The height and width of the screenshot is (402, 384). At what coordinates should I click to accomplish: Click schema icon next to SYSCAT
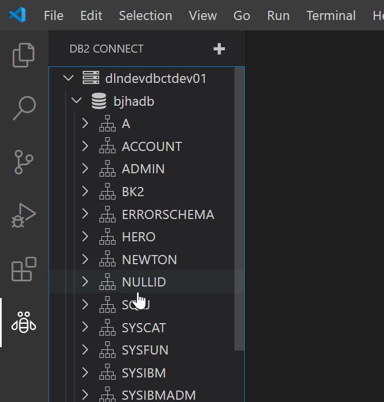click(107, 328)
